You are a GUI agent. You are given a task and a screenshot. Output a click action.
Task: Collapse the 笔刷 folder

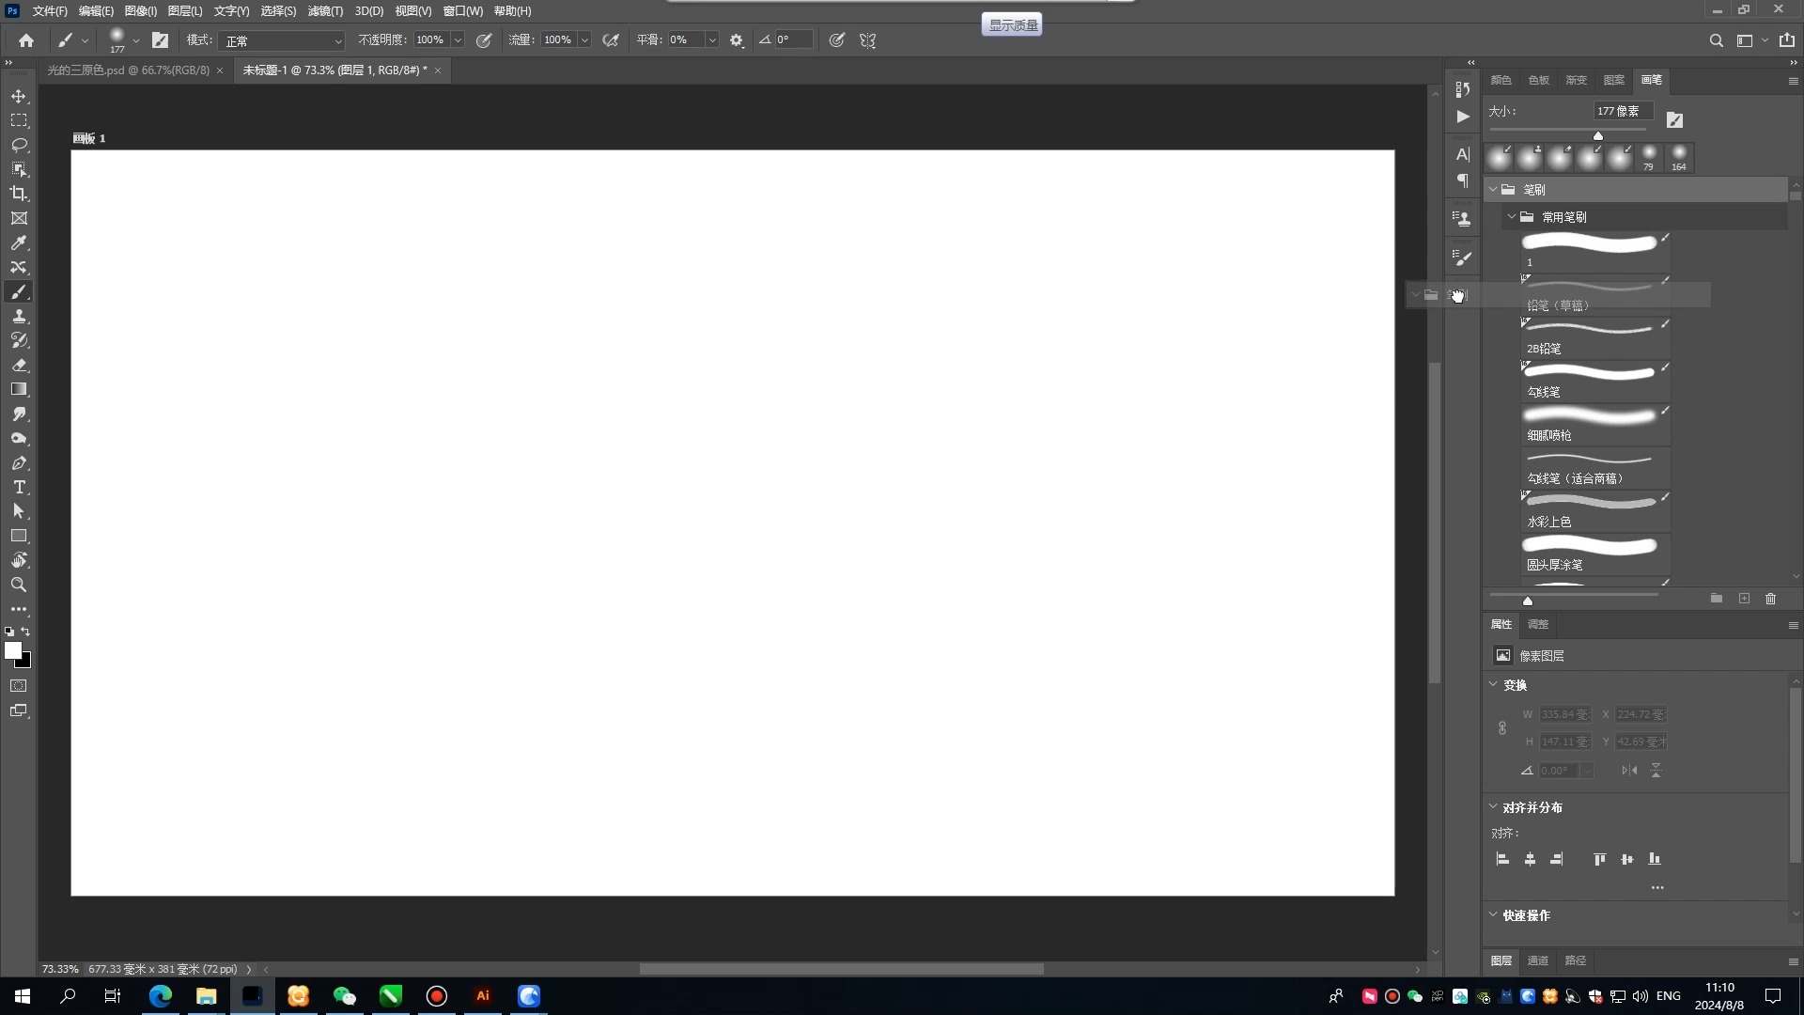tap(1493, 189)
